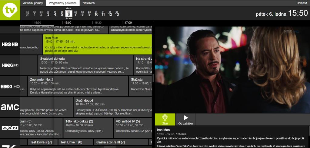
Task: Pick Friday 13 in the date strip
Action: (x=117, y=13)
